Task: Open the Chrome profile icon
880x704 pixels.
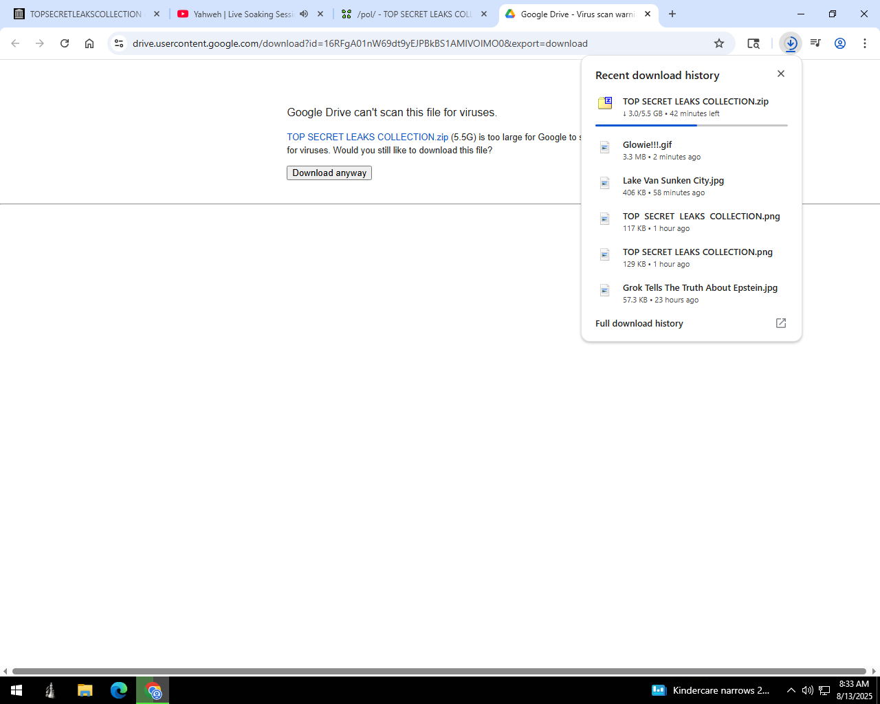Action: pos(840,43)
